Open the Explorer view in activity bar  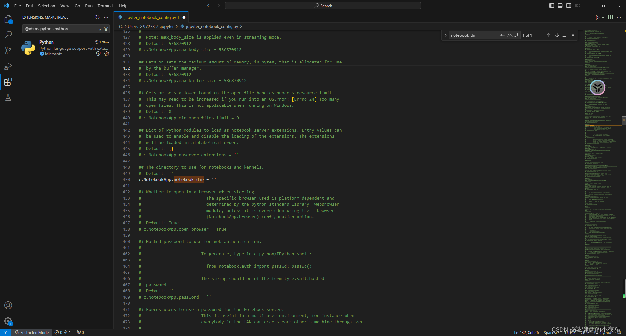[x=8, y=20]
